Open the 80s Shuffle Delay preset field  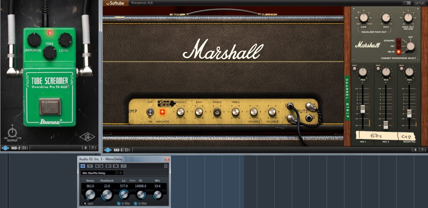tap(98, 173)
